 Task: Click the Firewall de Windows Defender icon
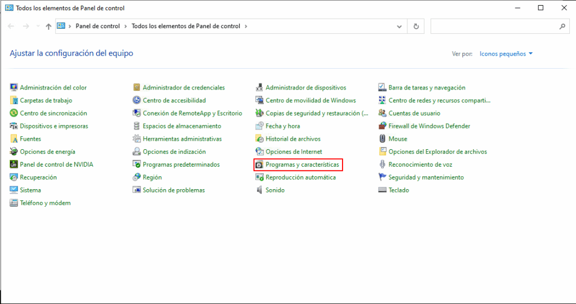(382, 126)
